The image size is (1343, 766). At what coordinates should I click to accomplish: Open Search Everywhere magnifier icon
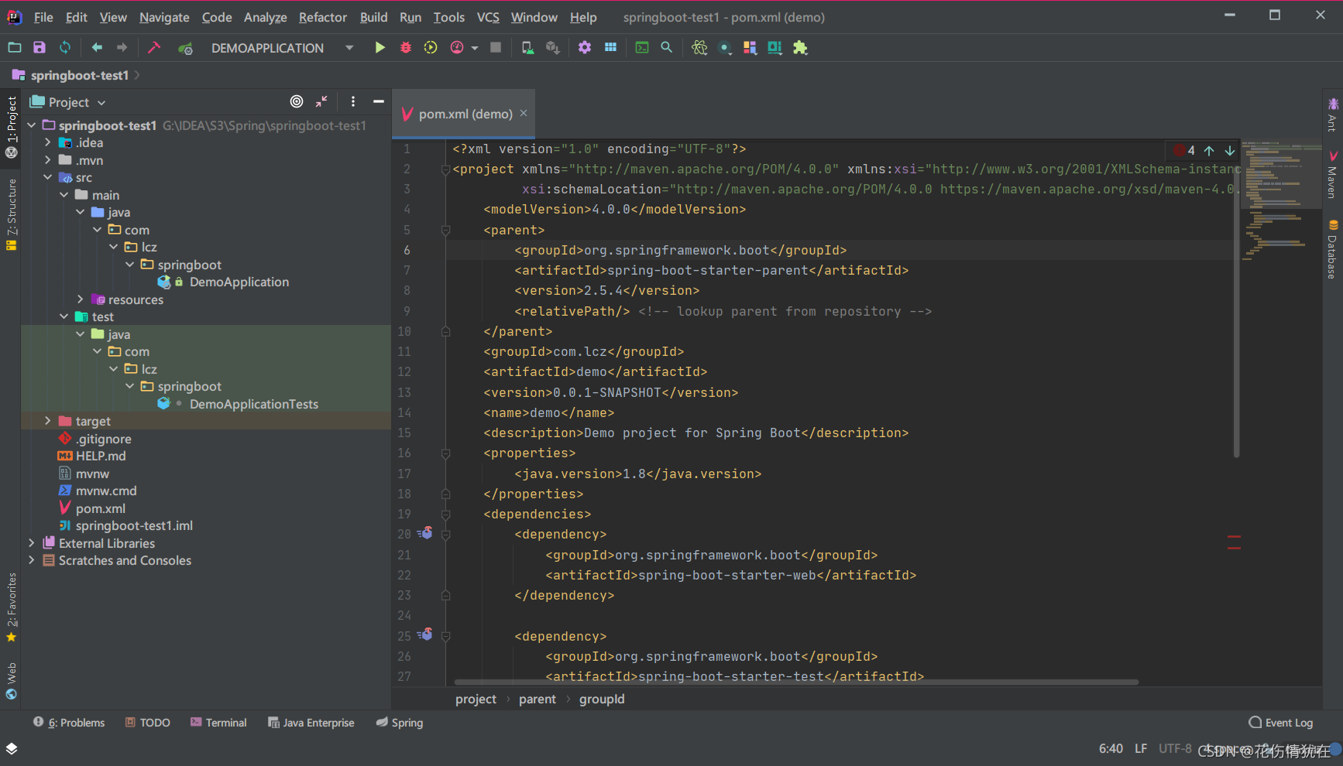(666, 48)
